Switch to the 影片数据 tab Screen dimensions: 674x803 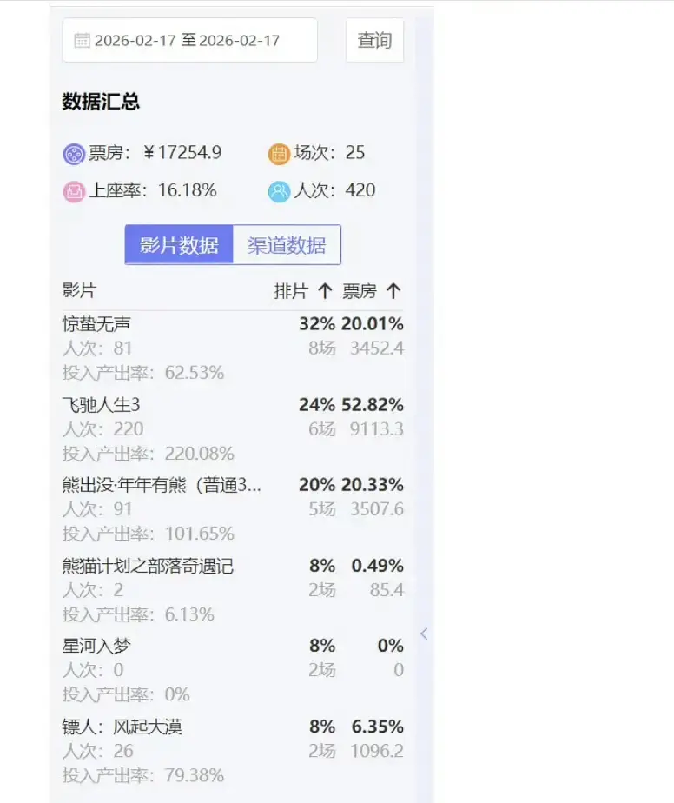point(179,245)
